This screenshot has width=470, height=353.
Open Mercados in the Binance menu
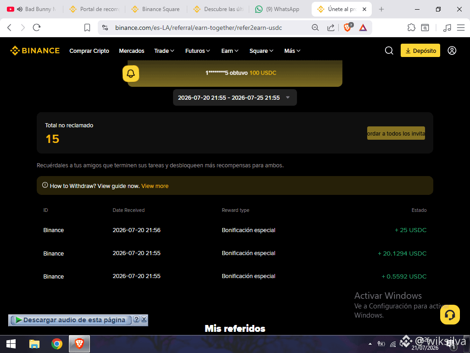tap(132, 51)
